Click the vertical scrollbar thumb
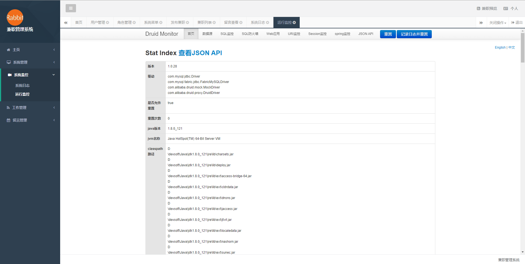The image size is (525, 264). (x=523, y=48)
